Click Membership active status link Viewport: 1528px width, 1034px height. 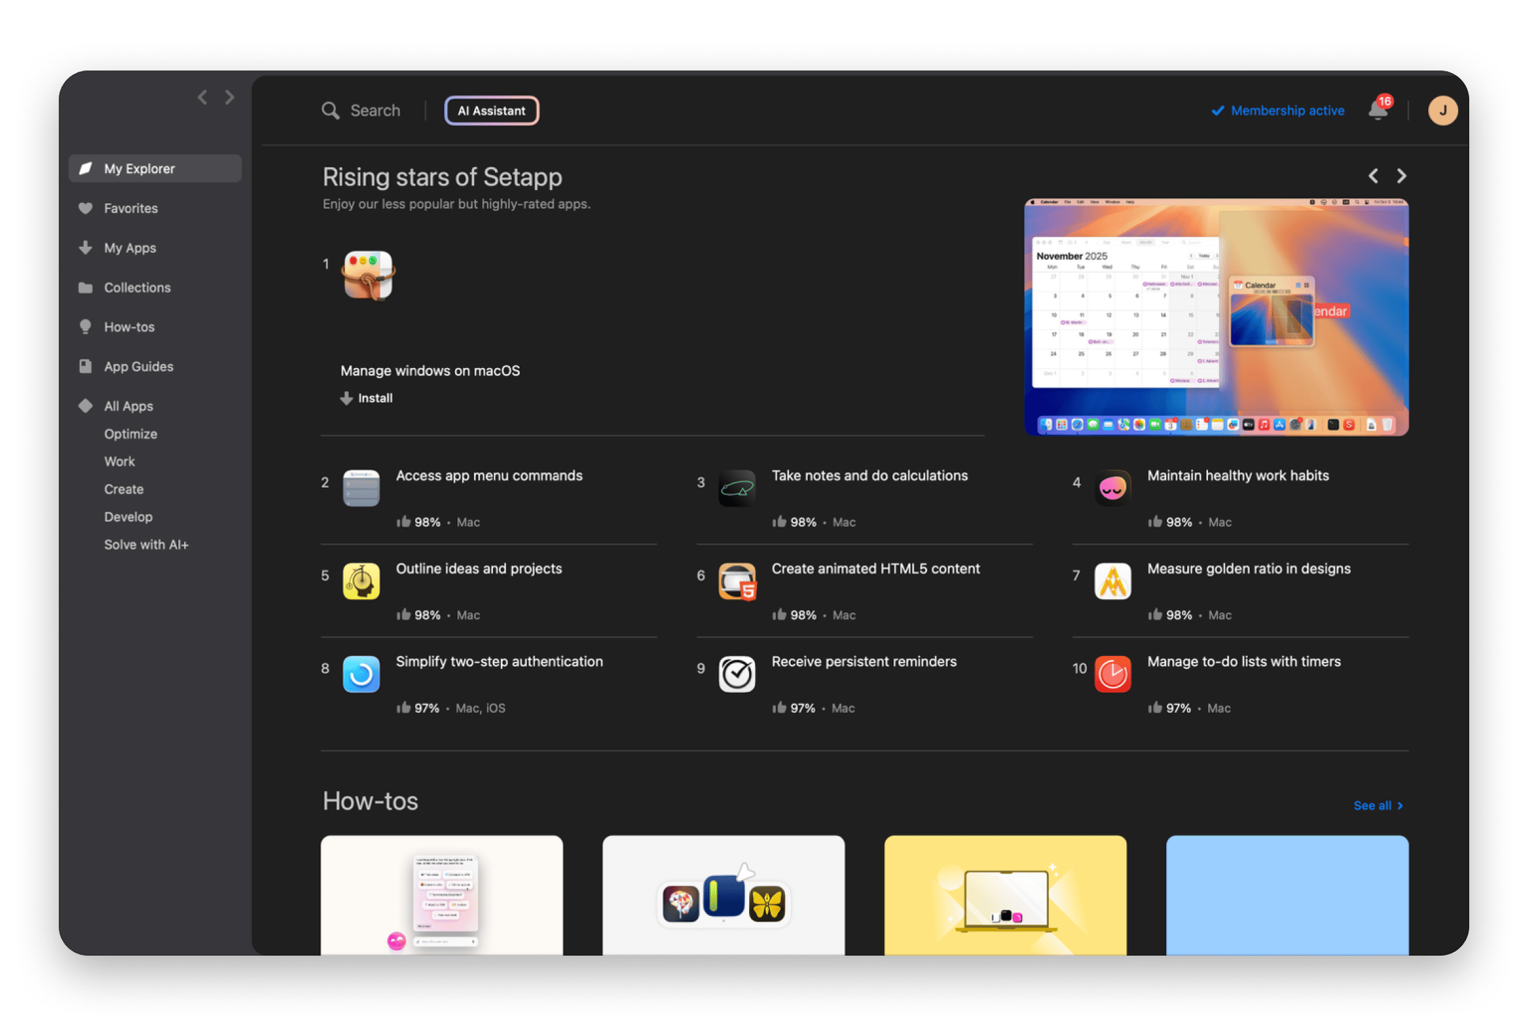point(1277,110)
